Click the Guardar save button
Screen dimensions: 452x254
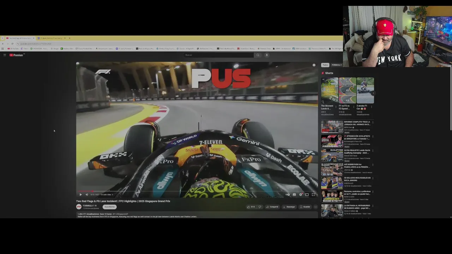coord(305,207)
